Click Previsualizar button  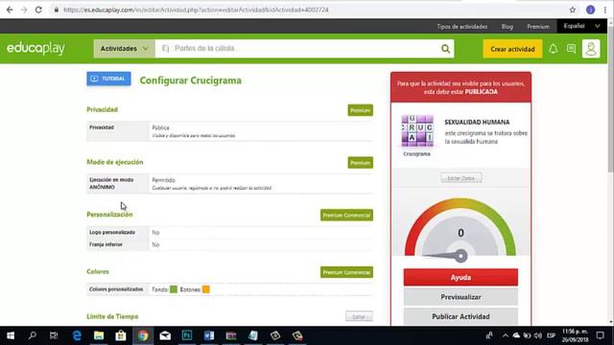[x=460, y=297]
